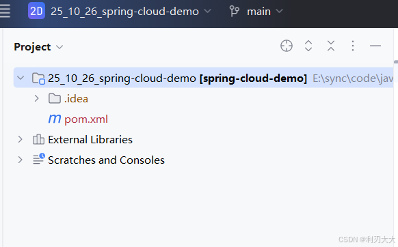Open Project panel options three-dot menu
Screen dimensions: 398x247
353,46
